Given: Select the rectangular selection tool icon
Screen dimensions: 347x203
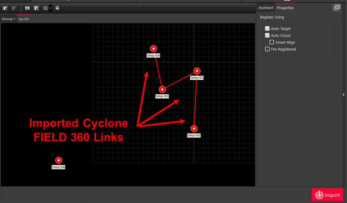Looking at the screenshot, I should pyautogui.click(x=45, y=8).
